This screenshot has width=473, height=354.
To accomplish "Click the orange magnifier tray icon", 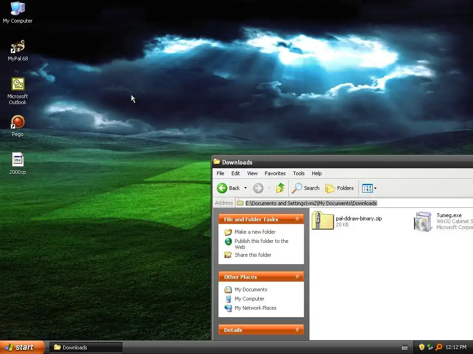I will [x=439, y=347].
